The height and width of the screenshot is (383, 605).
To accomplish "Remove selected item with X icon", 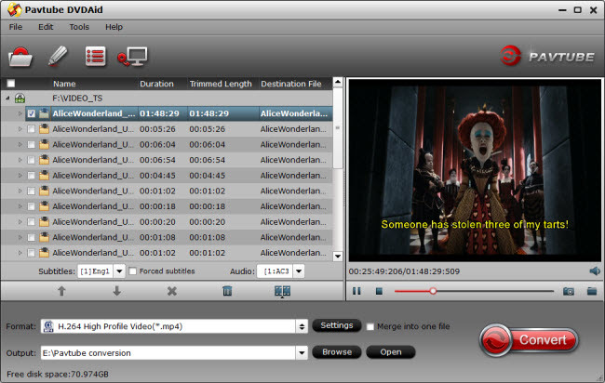I will click(172, 291).
